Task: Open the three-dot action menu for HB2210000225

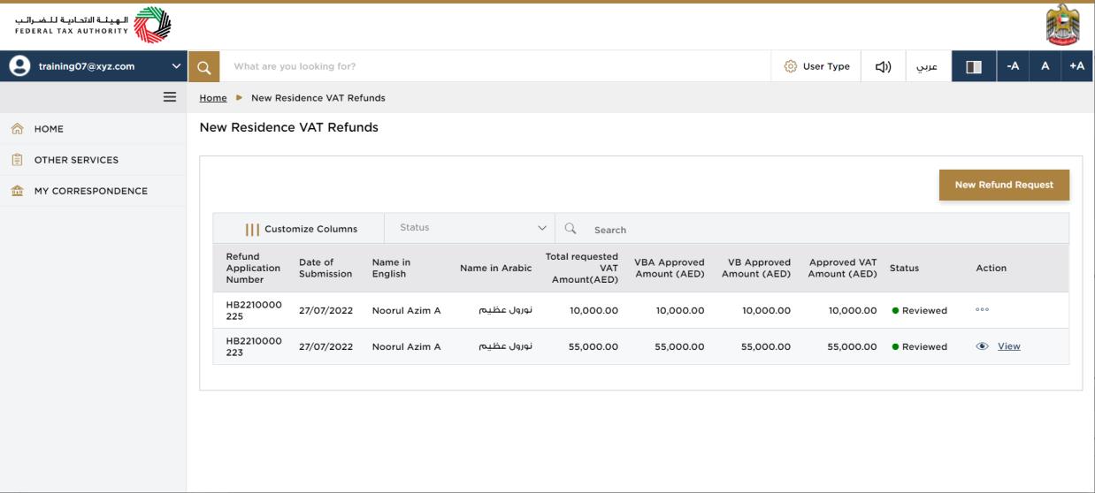Action: pos(982,310)
